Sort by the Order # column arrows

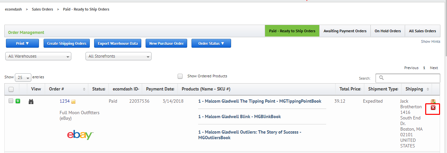pos(84,89)
